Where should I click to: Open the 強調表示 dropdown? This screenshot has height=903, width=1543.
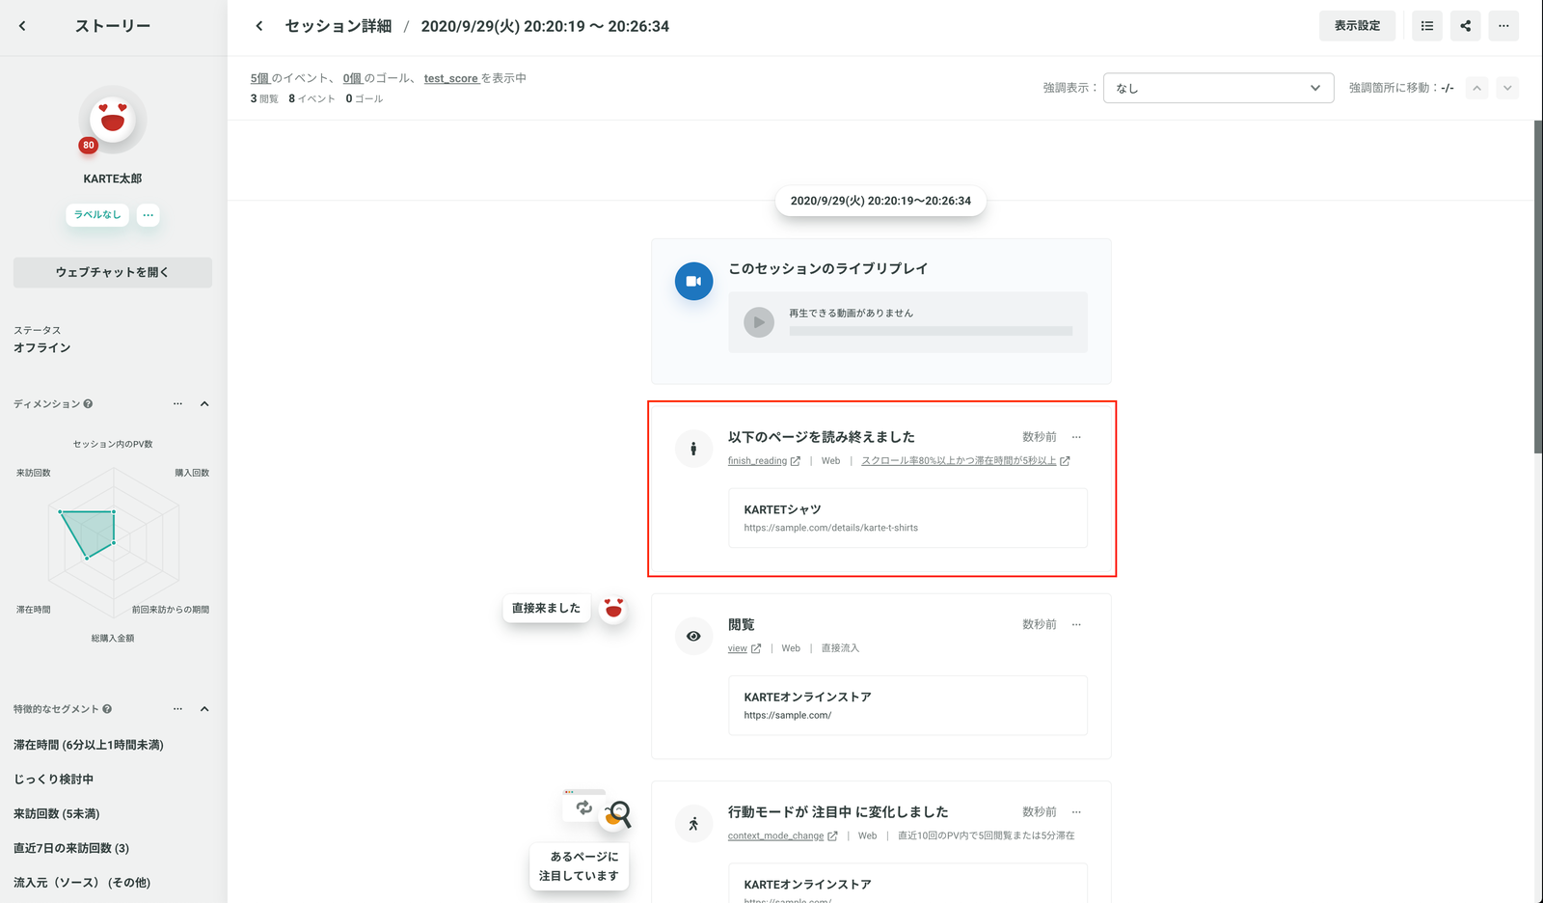[x=1218, y=88]
